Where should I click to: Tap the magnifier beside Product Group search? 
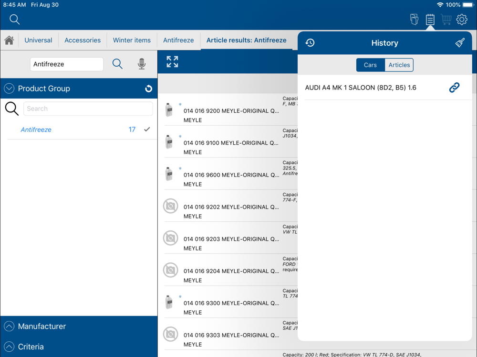tap(12, 109)
